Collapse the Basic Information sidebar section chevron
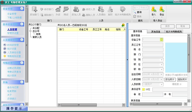 [22, 24]
